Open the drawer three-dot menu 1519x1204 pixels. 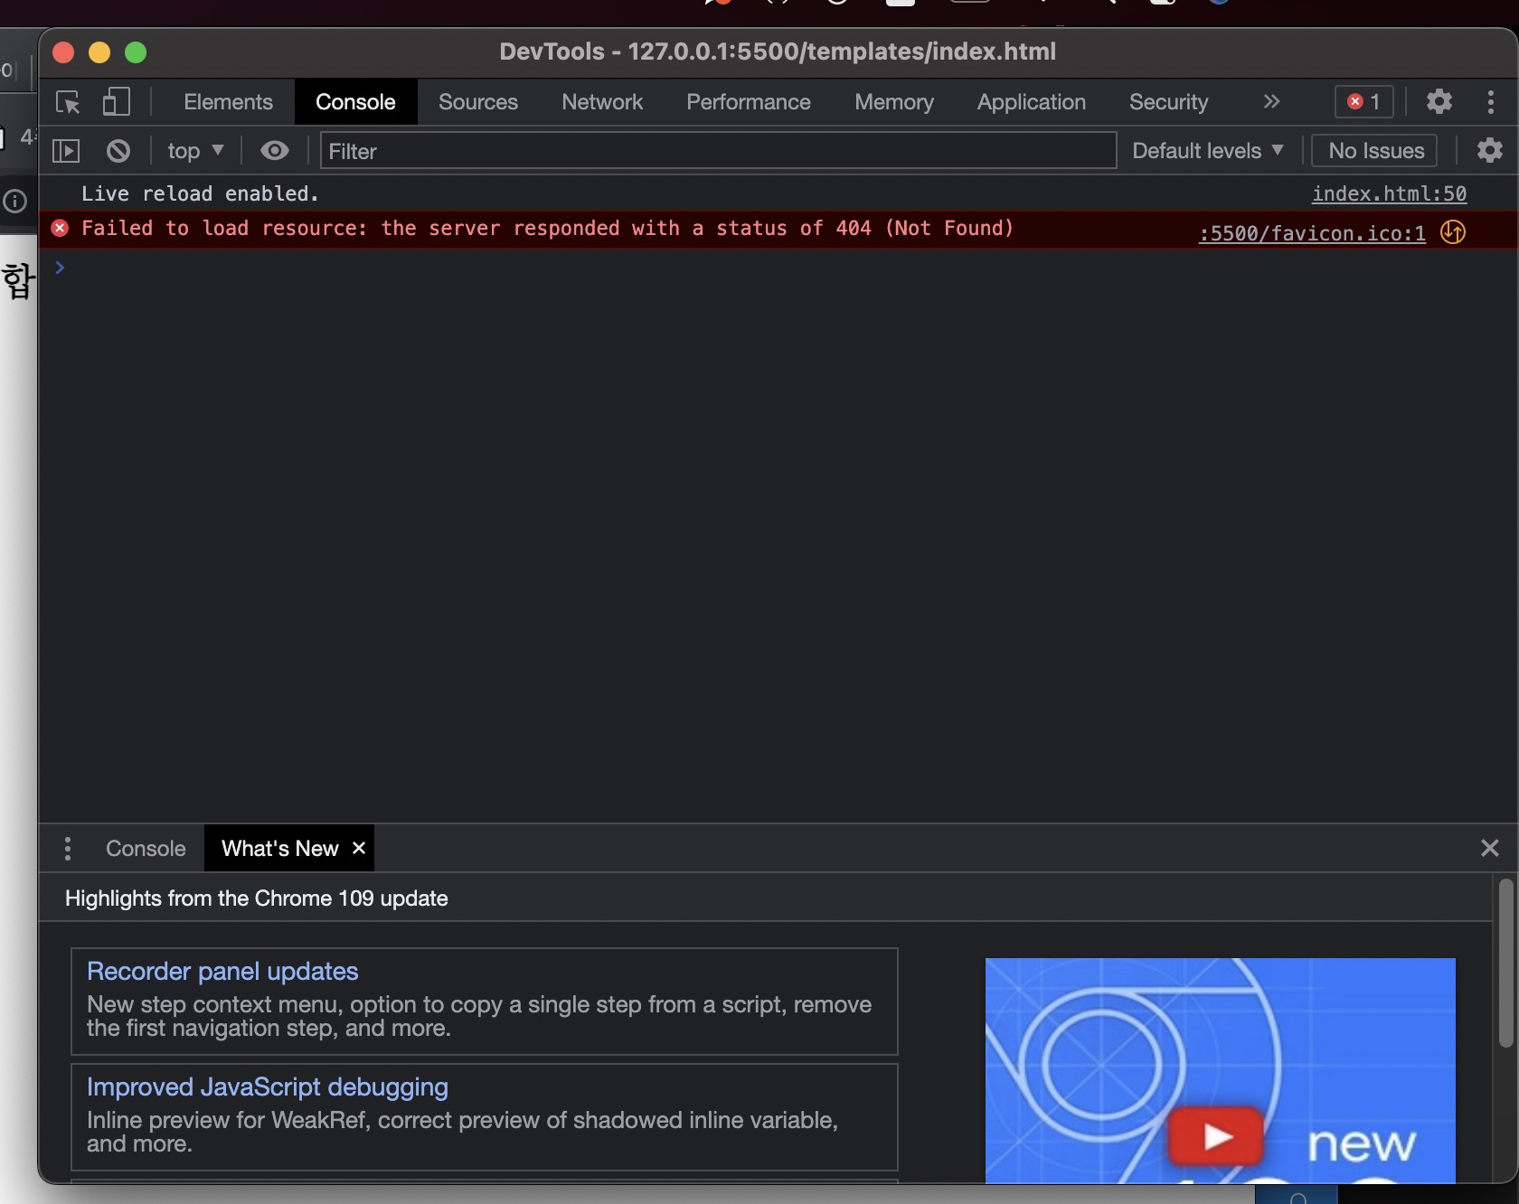[68, 849]
